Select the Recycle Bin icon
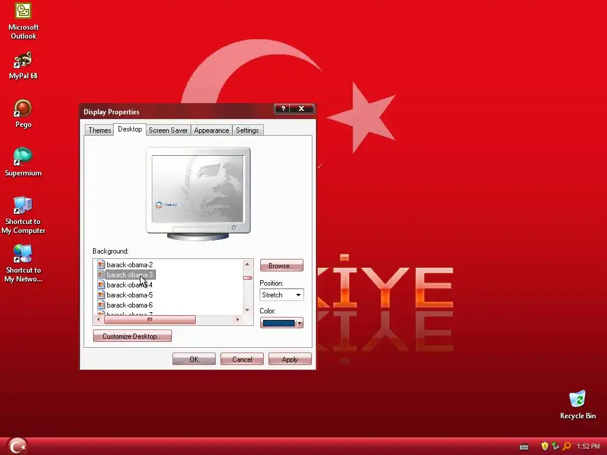 (577, 405)
